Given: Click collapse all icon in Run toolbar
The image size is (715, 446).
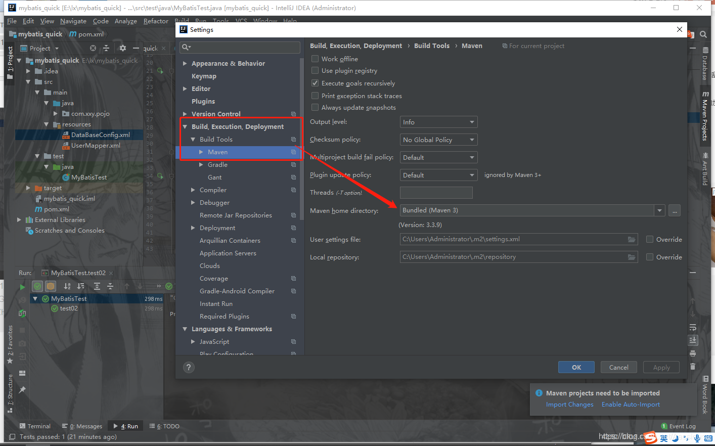Looking at the screenshot, I should pyautogui.click(x=110, y=286).
